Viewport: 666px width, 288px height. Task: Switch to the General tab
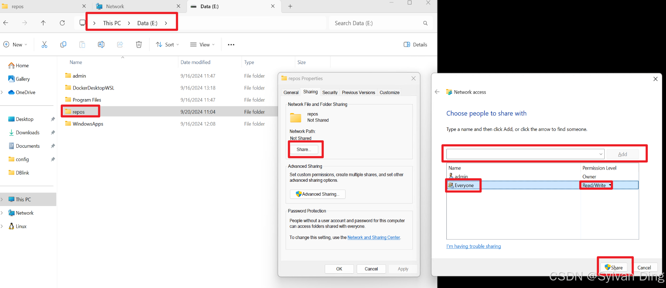point(291,92)
